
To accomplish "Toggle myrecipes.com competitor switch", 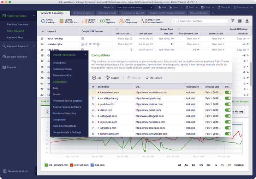I will pos(228,122).
